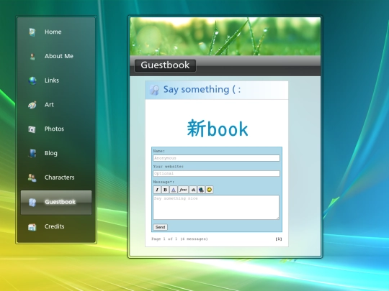Apply italic formatting to message
This screenshot has height=291, width=389.
coord(157,190)
